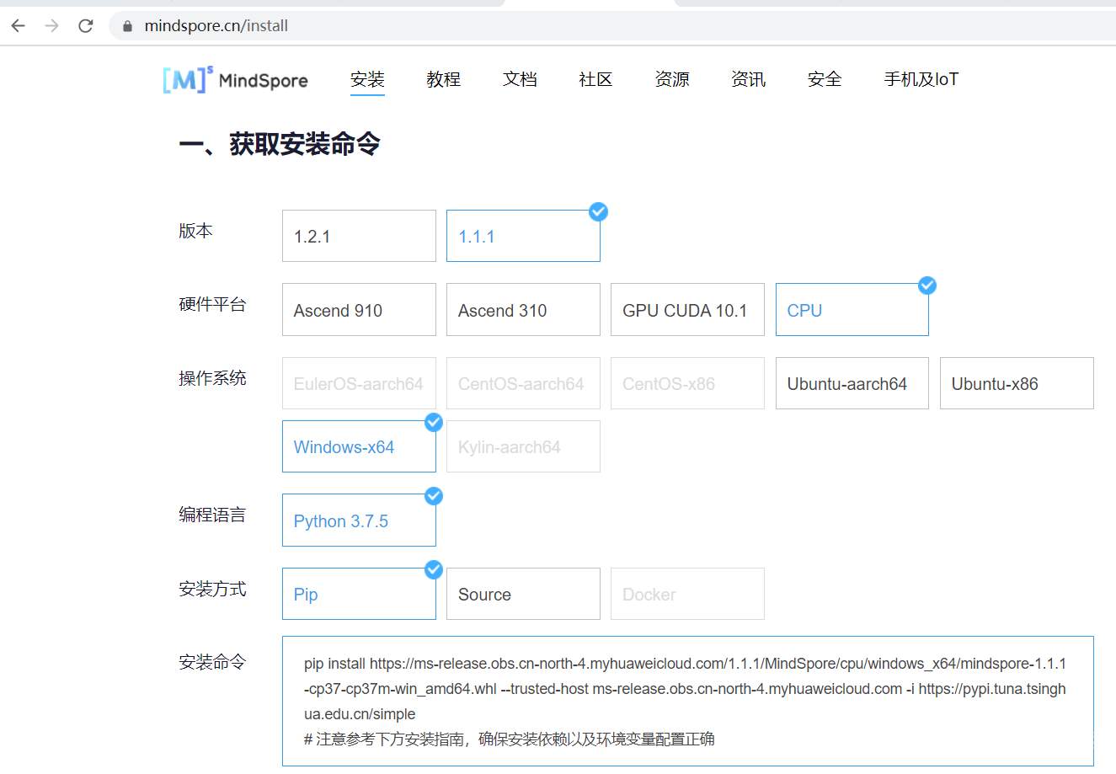
Task: Open the 社区 navigation tab
Action: coord(595,79)
